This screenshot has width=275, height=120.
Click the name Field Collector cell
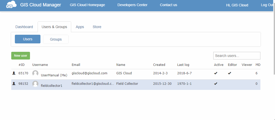click(x=127, y=83)
